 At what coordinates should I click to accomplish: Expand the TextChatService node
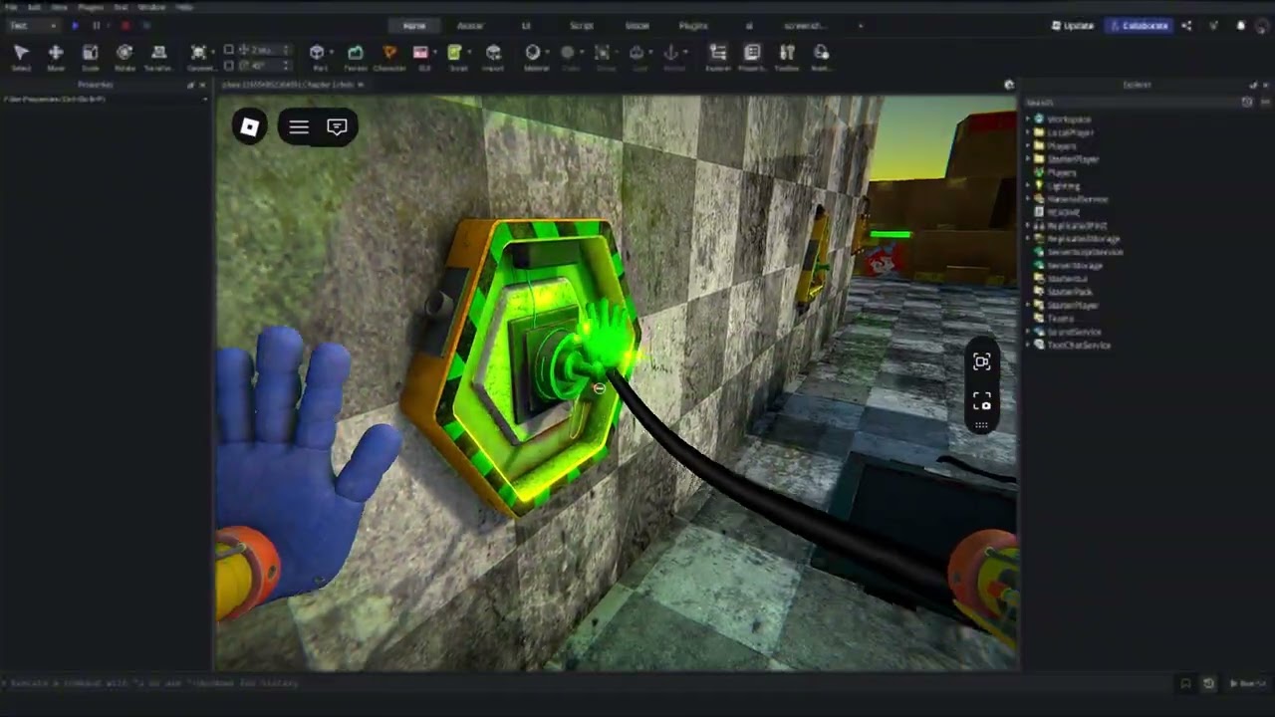tap(1028, 345)
